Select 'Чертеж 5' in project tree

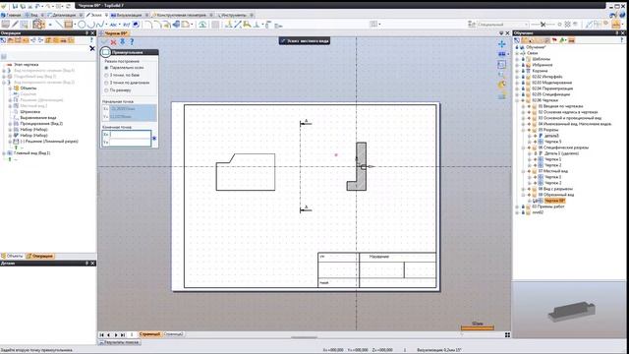553,142
